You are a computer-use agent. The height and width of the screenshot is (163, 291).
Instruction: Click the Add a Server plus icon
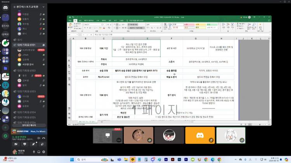(5, 127)
